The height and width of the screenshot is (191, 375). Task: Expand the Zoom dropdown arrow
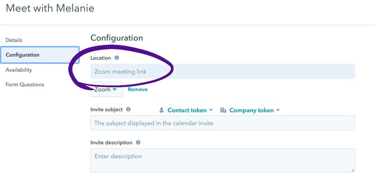pyautogui.click(x=114, y=89)
